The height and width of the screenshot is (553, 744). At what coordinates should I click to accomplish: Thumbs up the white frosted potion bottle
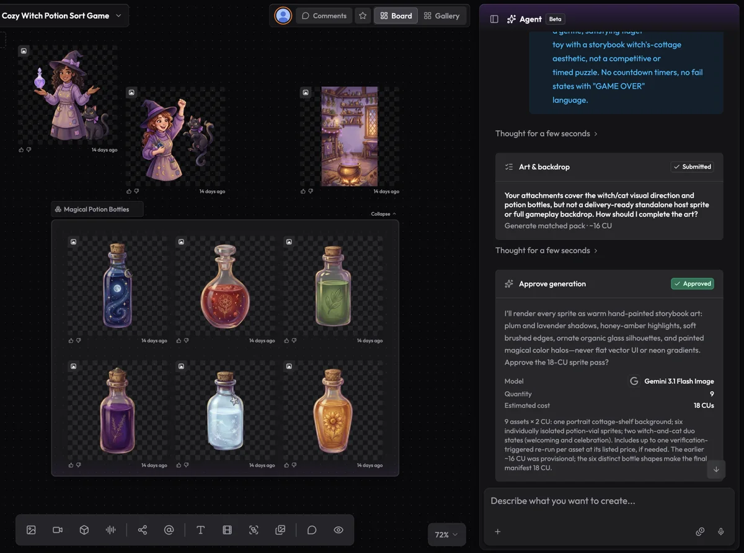(x=179, y=465)
